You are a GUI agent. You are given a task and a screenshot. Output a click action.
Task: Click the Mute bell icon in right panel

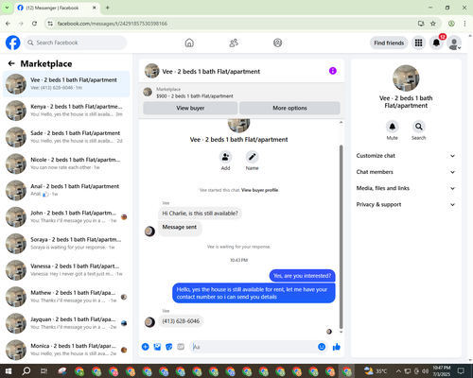tap(392, 127)
